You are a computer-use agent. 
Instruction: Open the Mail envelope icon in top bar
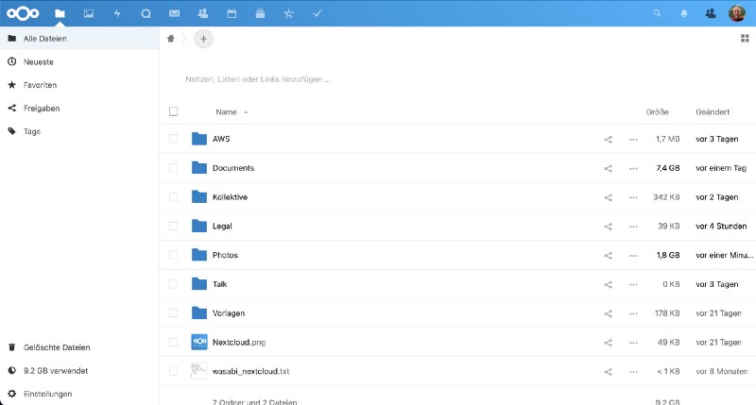pos(174,13)
